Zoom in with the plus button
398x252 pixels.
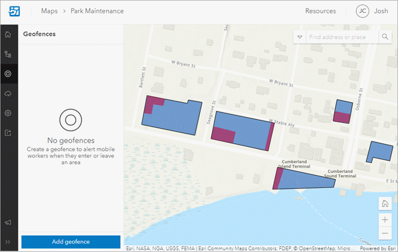click(x=385, y=220)
